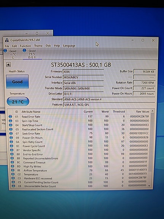The height and width of the screenshot is (219, 164).
Task: Open the Language menu
Action: point(69,46)
